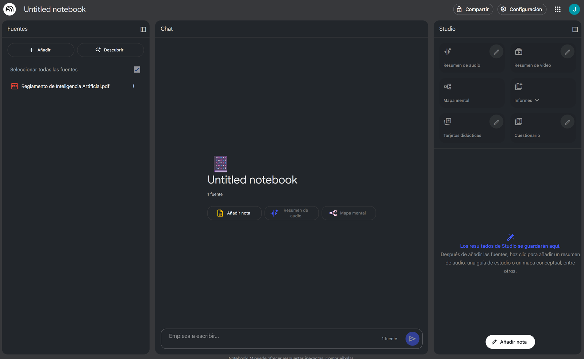Open the Google apps grid
The width and height of the screenshot is (584, 359).
pyautogui.click(x=557, y=9)
